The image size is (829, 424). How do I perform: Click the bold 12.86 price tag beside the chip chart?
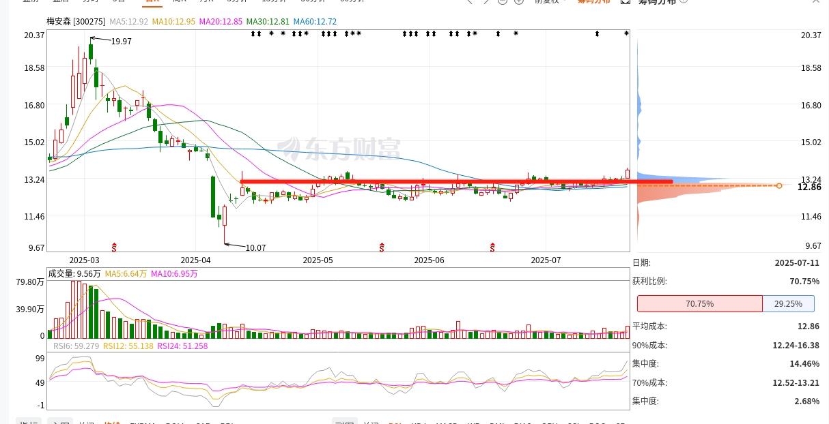coord(809,186)
